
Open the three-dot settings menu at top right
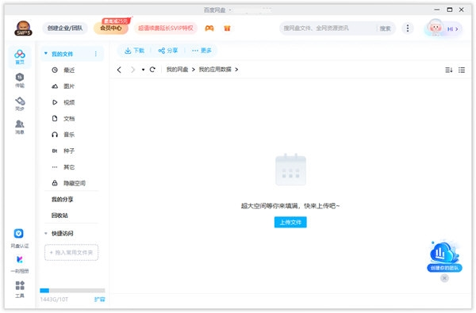click(408, 29)
